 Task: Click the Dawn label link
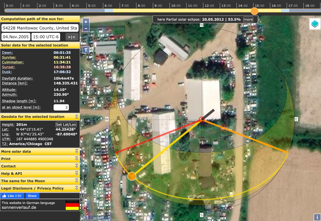(7, 53)
